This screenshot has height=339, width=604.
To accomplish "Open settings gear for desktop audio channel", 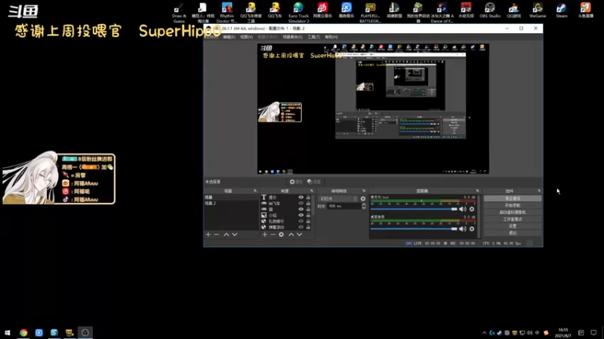I will click(472, 229).
